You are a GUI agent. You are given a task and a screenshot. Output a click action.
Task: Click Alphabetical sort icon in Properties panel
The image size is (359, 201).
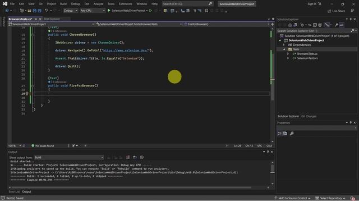pyautogui.click(x=286, y=133)
